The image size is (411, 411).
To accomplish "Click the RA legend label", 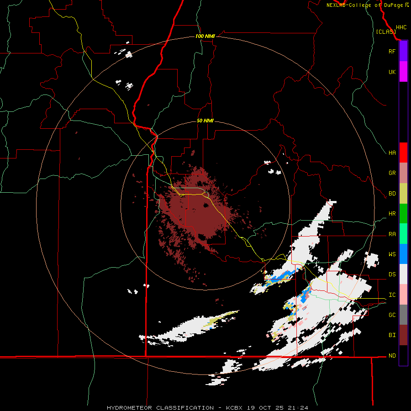I will pos(392,234).
